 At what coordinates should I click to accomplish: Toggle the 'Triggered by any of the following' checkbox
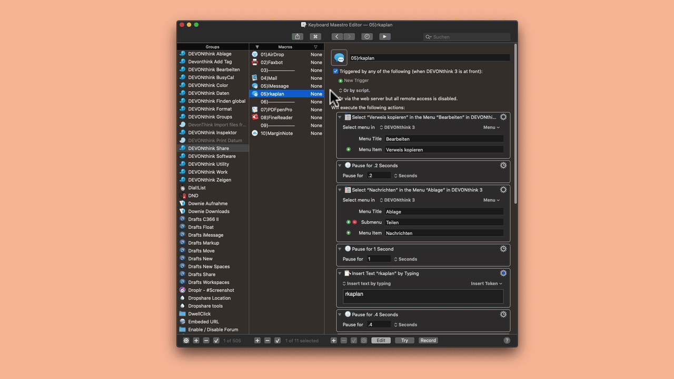(335, 71)
